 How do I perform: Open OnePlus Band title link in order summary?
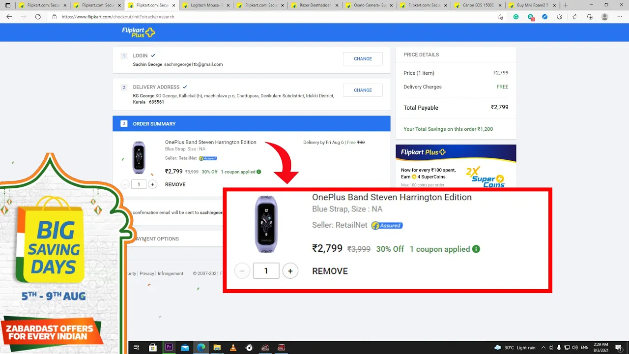click(211, 142)
